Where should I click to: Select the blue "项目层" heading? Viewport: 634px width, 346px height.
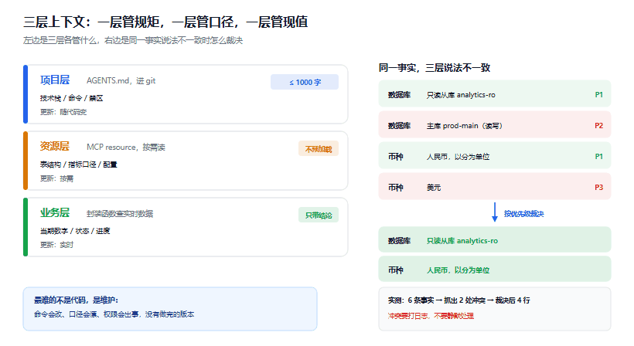pyautogui.click(x=55, y=80)
